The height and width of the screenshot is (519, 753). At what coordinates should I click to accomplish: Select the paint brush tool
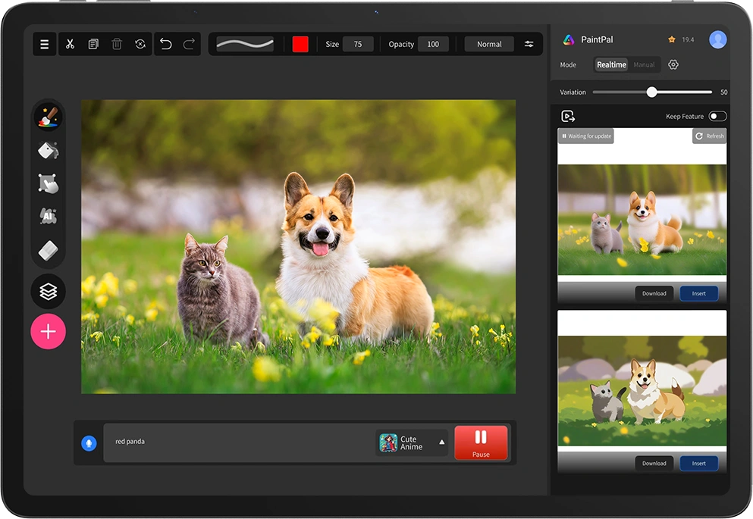point(48,117)
